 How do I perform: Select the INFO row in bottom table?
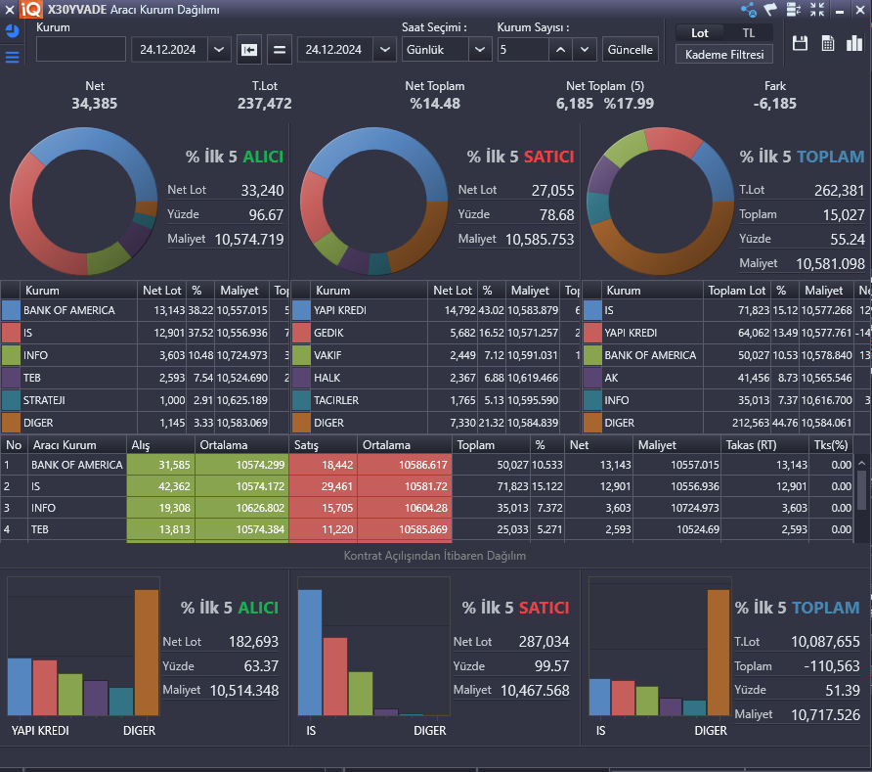[x=427, y=508]
